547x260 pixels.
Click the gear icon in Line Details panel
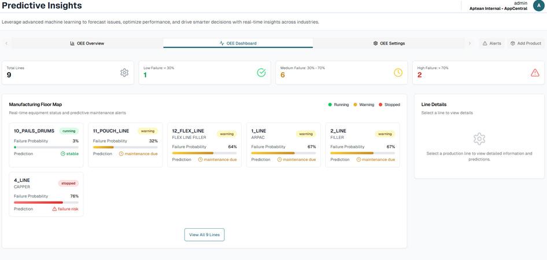(479, 139)
